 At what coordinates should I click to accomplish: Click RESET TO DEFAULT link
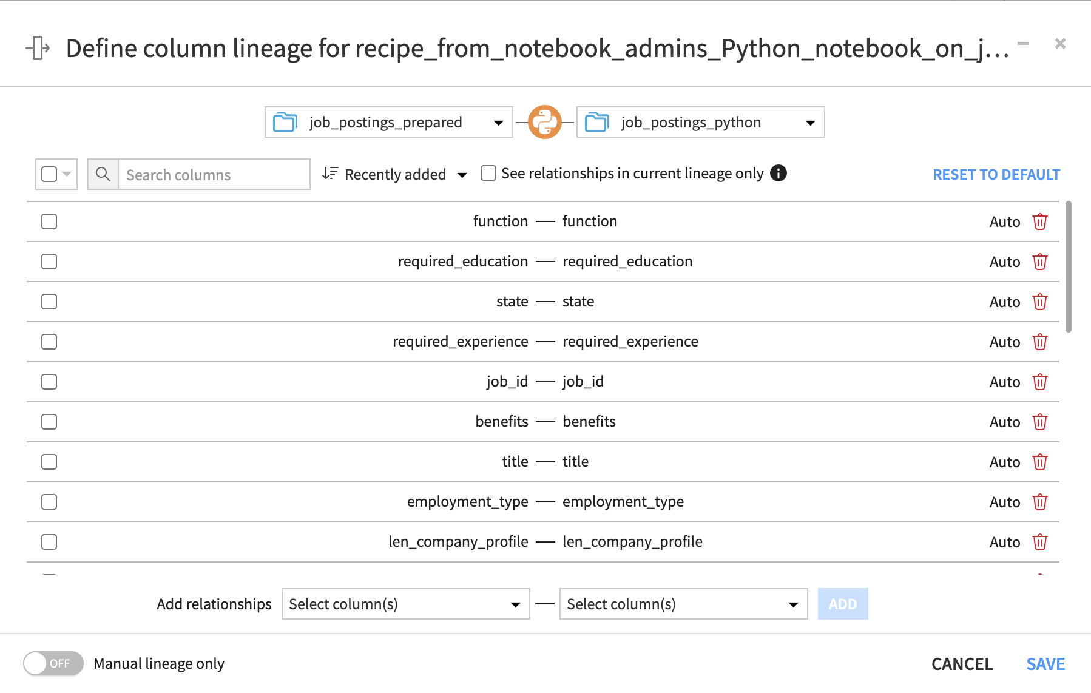click(x=996, y=174)
